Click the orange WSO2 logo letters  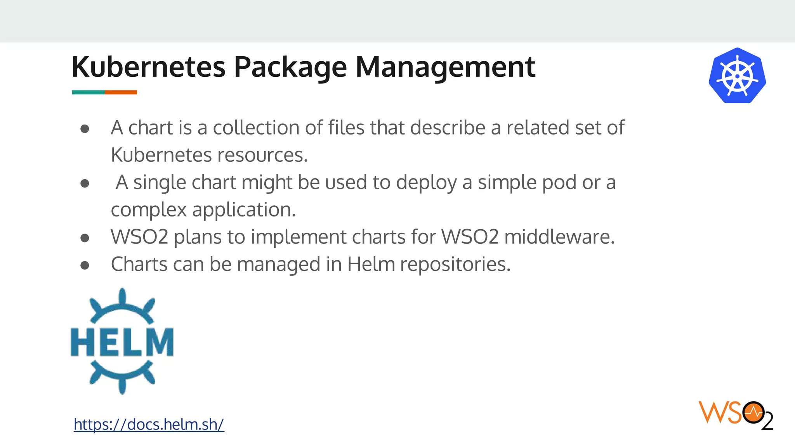[x=720, y=413]
